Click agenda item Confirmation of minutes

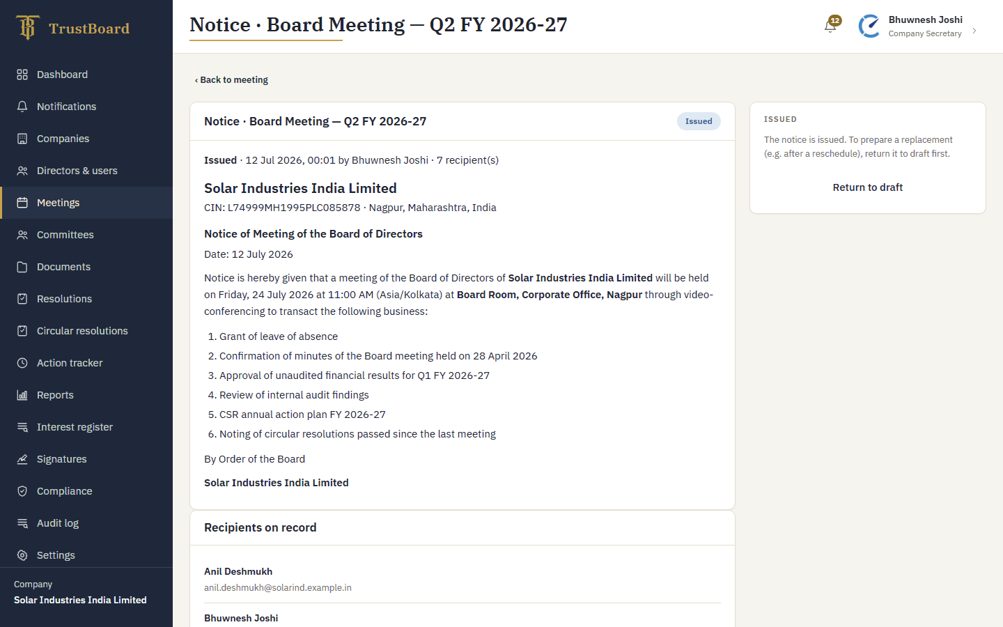tap(378, 356)
